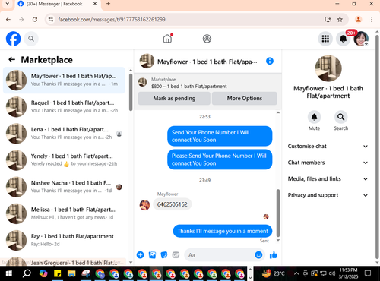
Task: Click the 'Thanks I'll message you in a moment' bubble
Action: click(x=223, y=231)
